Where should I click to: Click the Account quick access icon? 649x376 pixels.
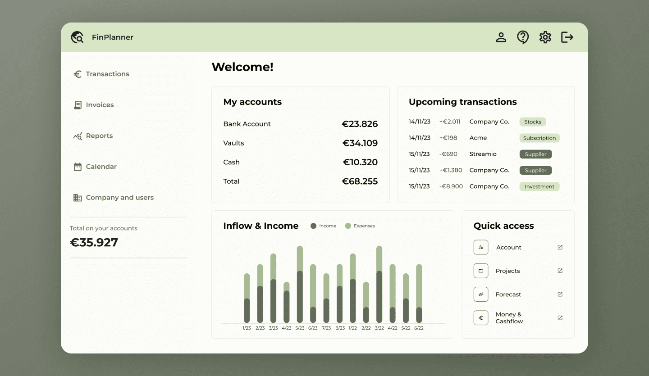point(481,247)
